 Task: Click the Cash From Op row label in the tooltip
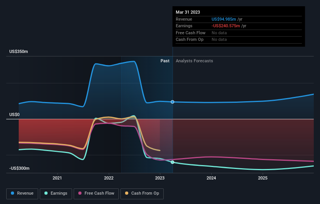tap(189, 39)
